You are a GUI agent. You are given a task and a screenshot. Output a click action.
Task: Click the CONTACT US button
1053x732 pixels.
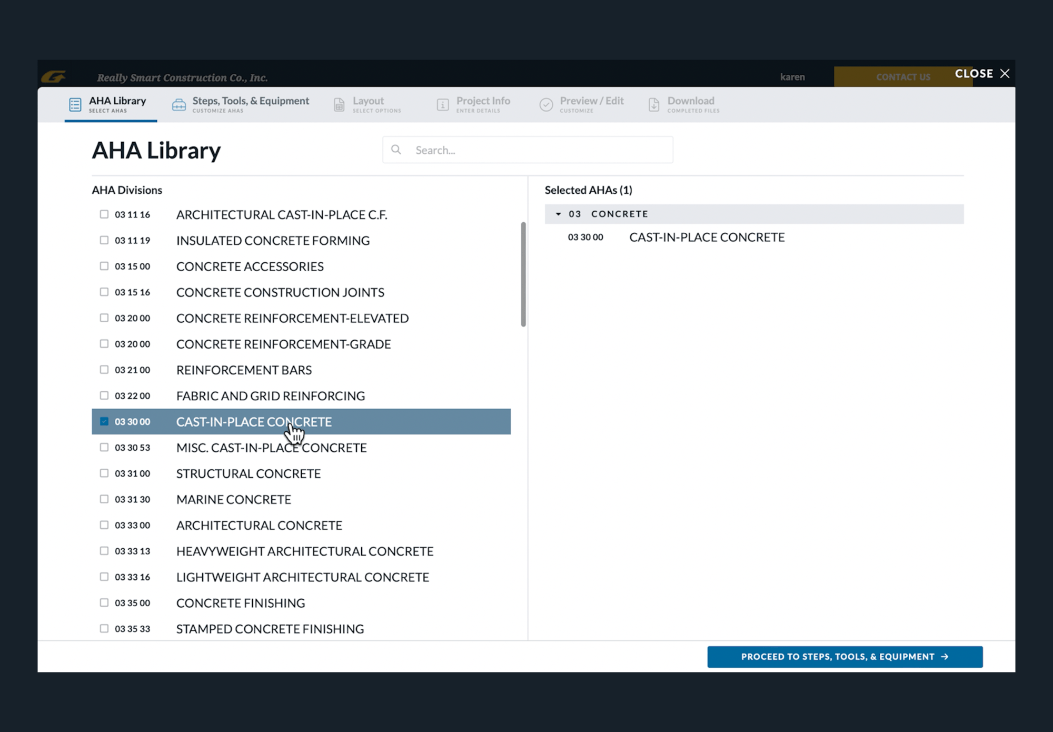903,77
